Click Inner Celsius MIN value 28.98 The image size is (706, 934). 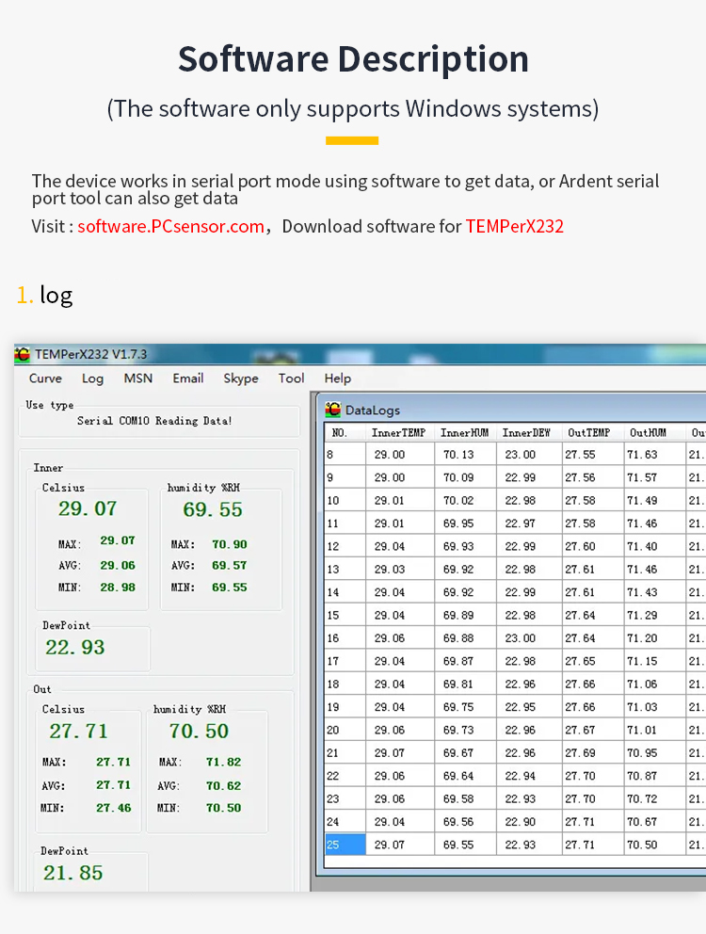click(x=118, y=588)
